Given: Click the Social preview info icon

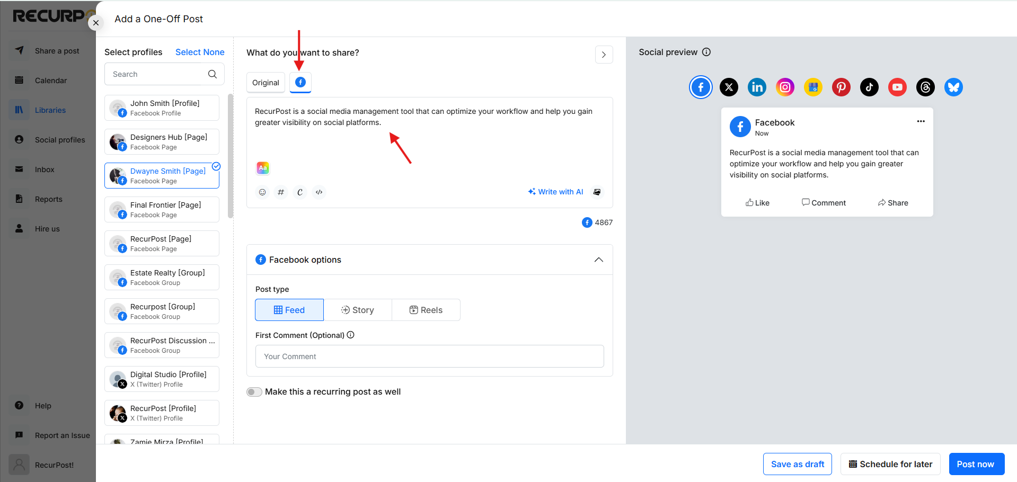Looking at the screenshot, I should click(706, 52).
